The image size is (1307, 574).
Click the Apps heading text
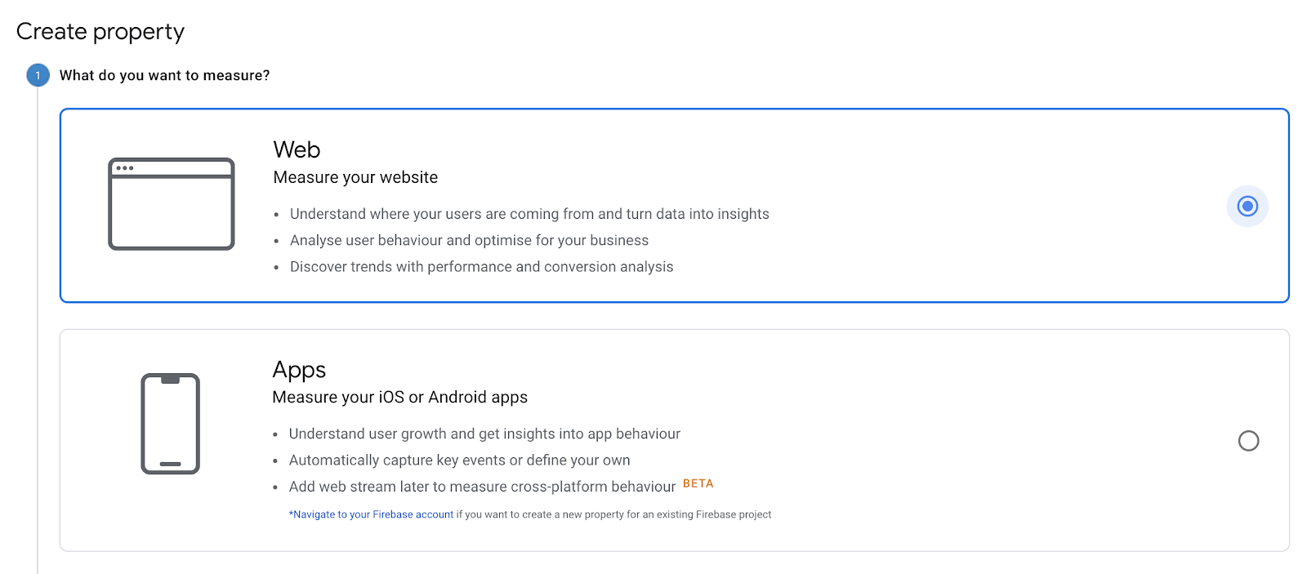(299, 370)
